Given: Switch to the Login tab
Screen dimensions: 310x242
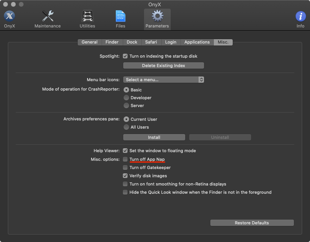Looking at the screenshot, I should click(171, 42).
